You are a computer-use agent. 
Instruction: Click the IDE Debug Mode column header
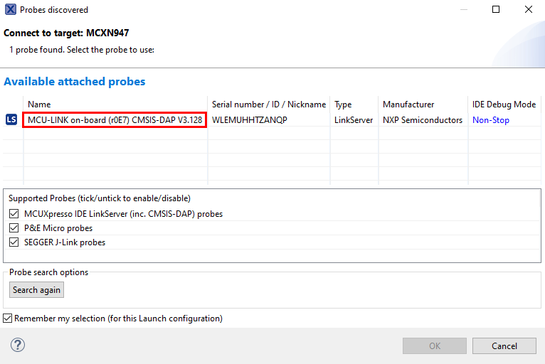click(504, 105)
